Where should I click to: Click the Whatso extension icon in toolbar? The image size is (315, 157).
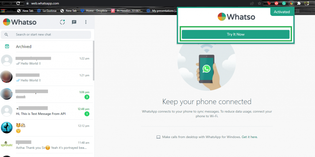291,3
